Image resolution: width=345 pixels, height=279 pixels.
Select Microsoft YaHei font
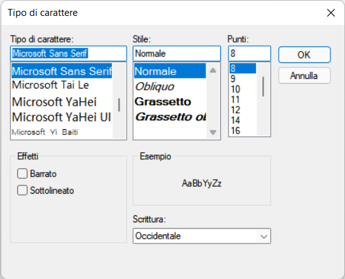[x=62, y=102]
